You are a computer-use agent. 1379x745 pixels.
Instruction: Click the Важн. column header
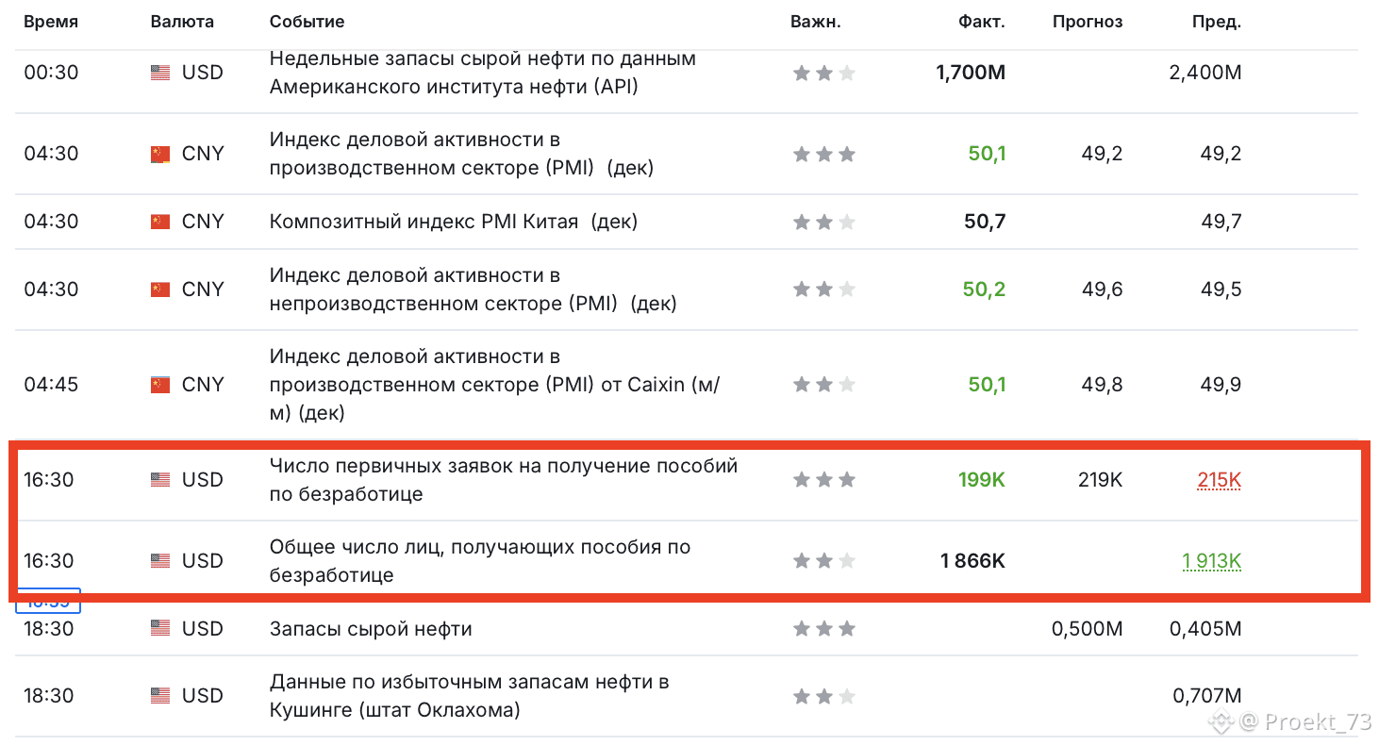click(x=815, y=22)
